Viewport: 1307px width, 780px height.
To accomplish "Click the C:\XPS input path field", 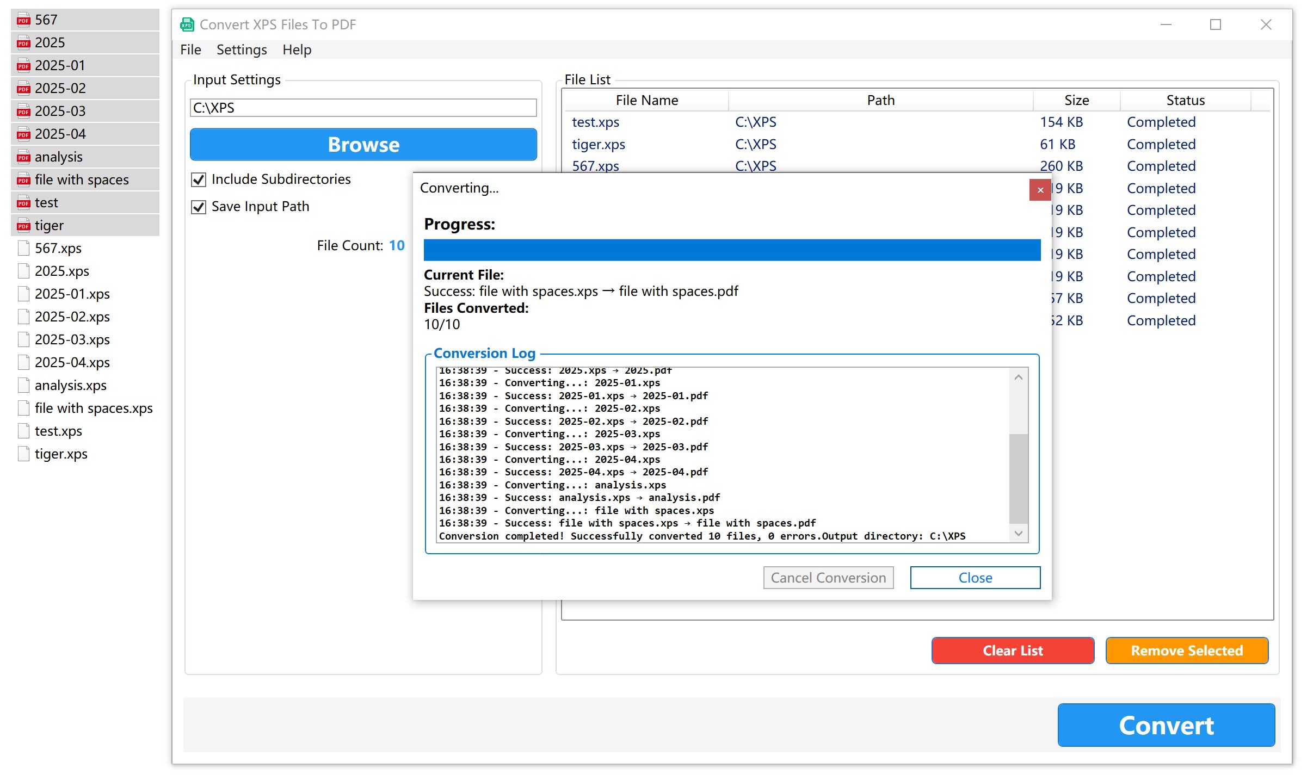I will 363,108.
